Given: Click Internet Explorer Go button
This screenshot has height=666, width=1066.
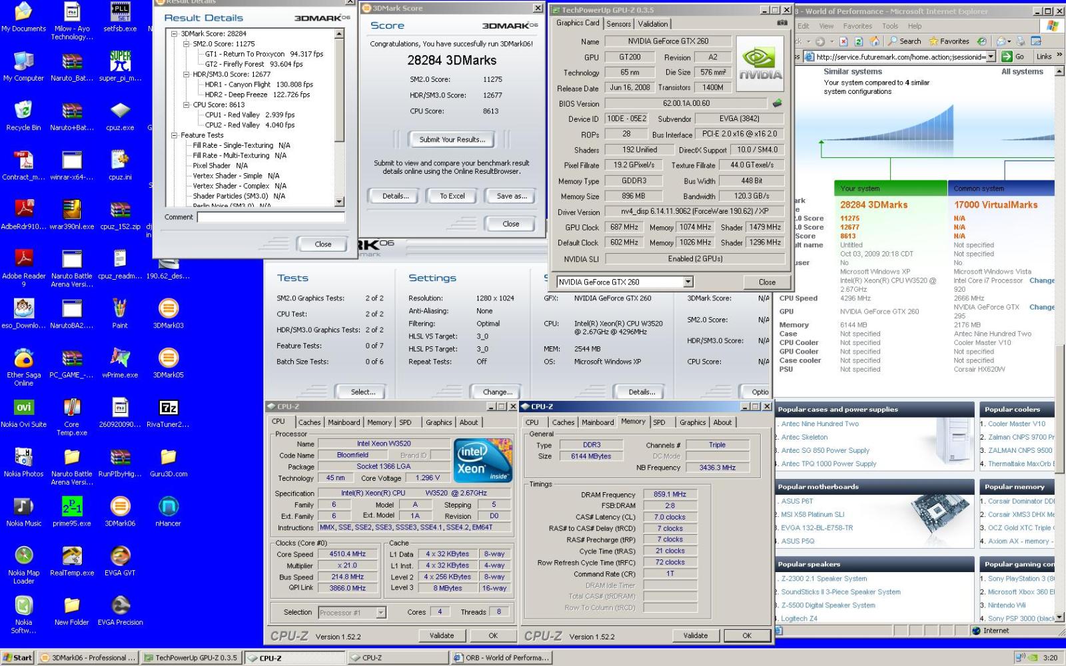Looking at the screenshot, I should 1013,57.
